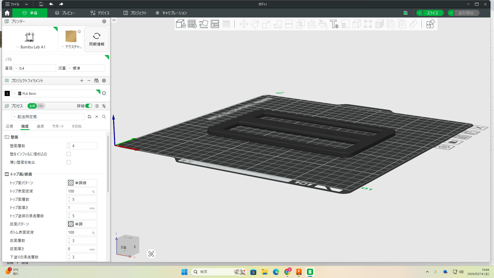Click the fit camera view icon
Screen dimensions: 494x278
pos(151,254)
